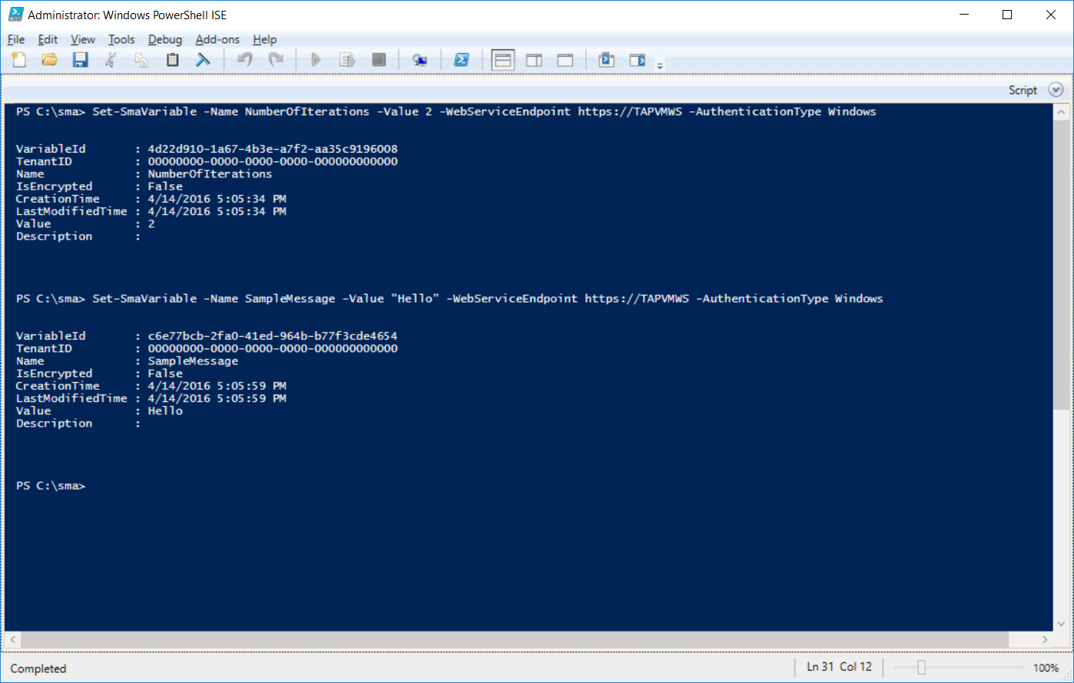The height and width of the screenshot is (683, 1074).
Task: Click the Start PowerShell.exe icon
Action: pos(462,59)
